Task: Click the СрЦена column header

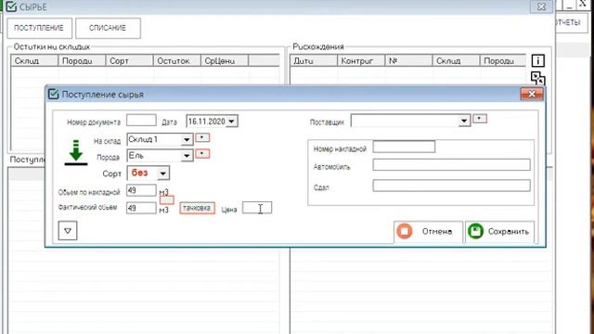Action: click(x=225, y=60)
